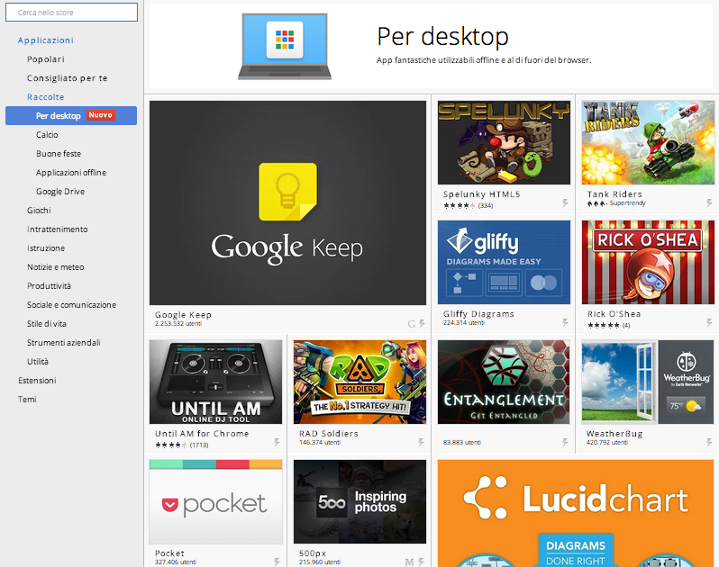
Task: Click the star rating under Until AM for Chrome
Action: 171,445
